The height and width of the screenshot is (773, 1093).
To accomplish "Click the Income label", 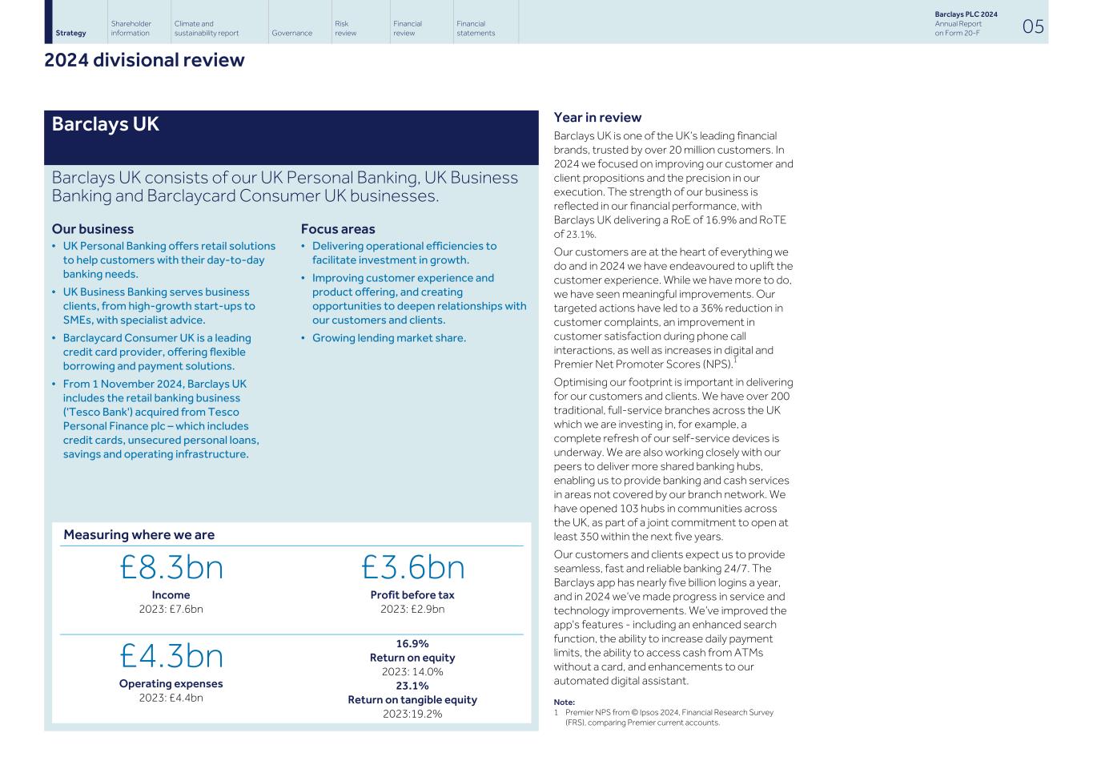I will pos(171,595).
